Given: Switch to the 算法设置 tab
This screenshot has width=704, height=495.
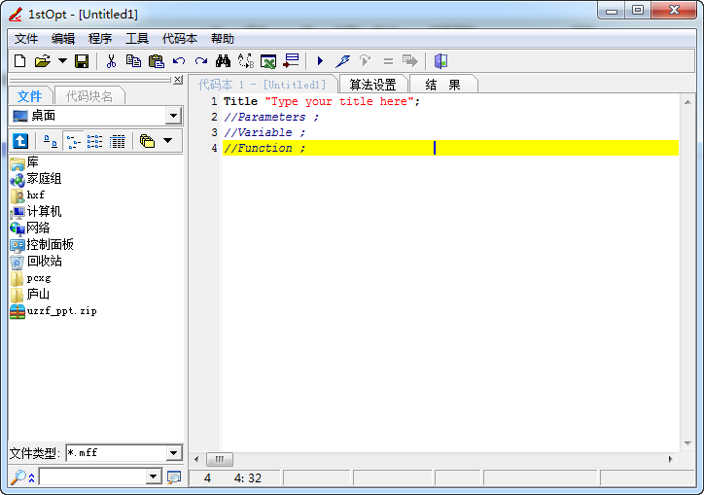Looking at the screenshot, I should pos(373,85).
